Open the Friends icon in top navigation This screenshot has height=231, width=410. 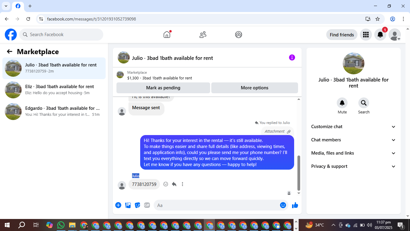[203, 35]
